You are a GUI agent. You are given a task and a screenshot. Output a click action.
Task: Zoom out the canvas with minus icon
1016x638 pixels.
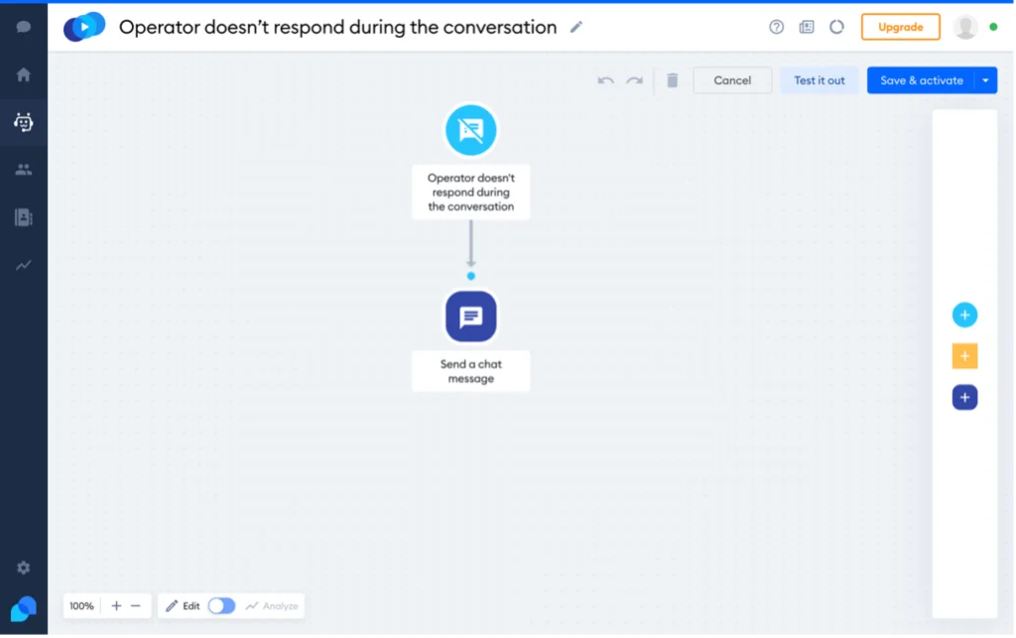click(135, 606)
